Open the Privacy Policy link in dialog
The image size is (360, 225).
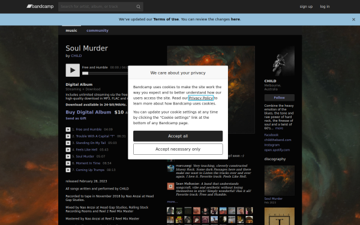coord(200,98)
